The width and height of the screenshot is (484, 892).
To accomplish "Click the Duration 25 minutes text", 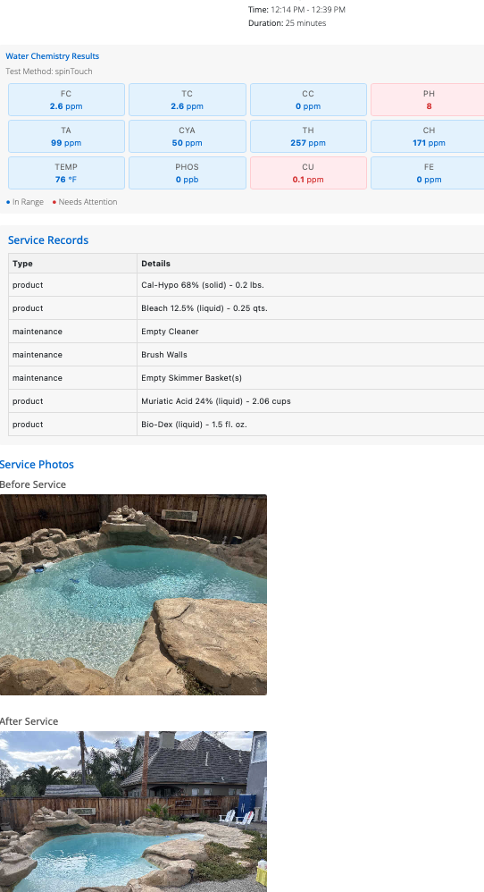I will [x=287, y=23].
